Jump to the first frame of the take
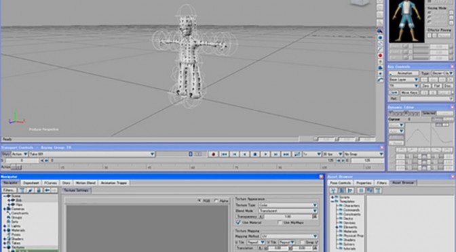 224,154
